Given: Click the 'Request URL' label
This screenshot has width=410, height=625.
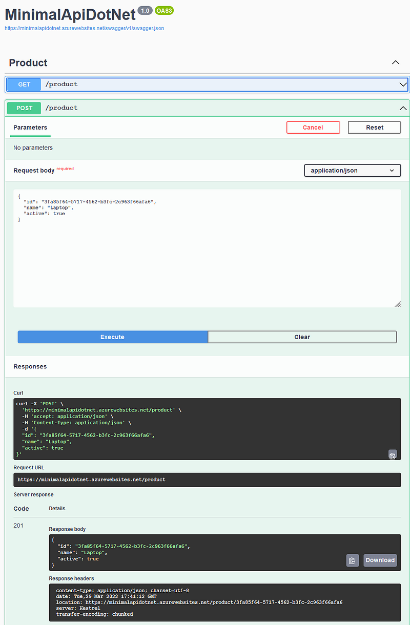Looking at the screenshot, I should 30,467.
